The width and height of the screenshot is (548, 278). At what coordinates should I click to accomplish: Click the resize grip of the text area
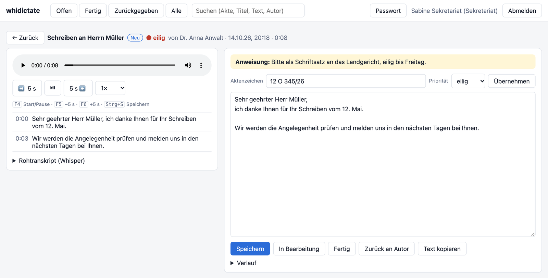(x=533, y=234)
